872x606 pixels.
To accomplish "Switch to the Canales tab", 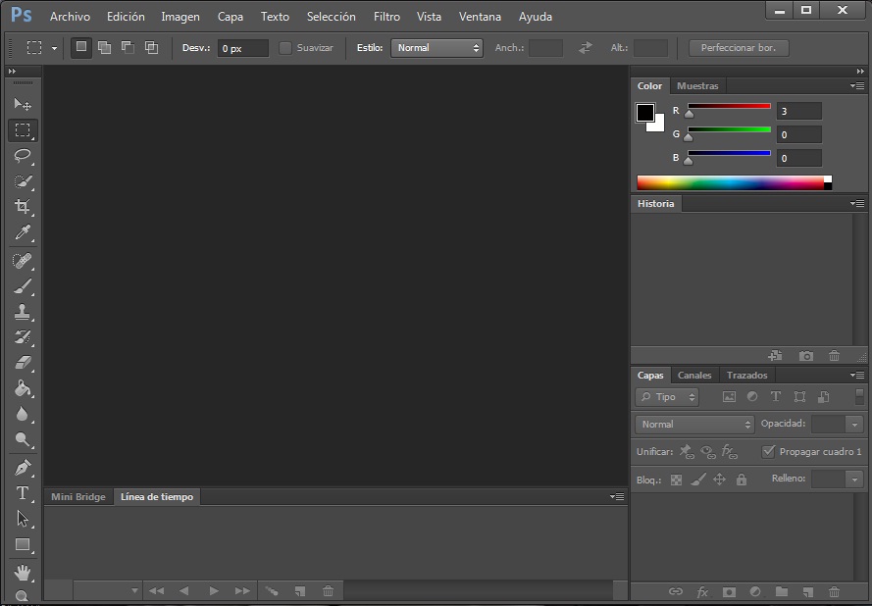I will click(694, 376).
